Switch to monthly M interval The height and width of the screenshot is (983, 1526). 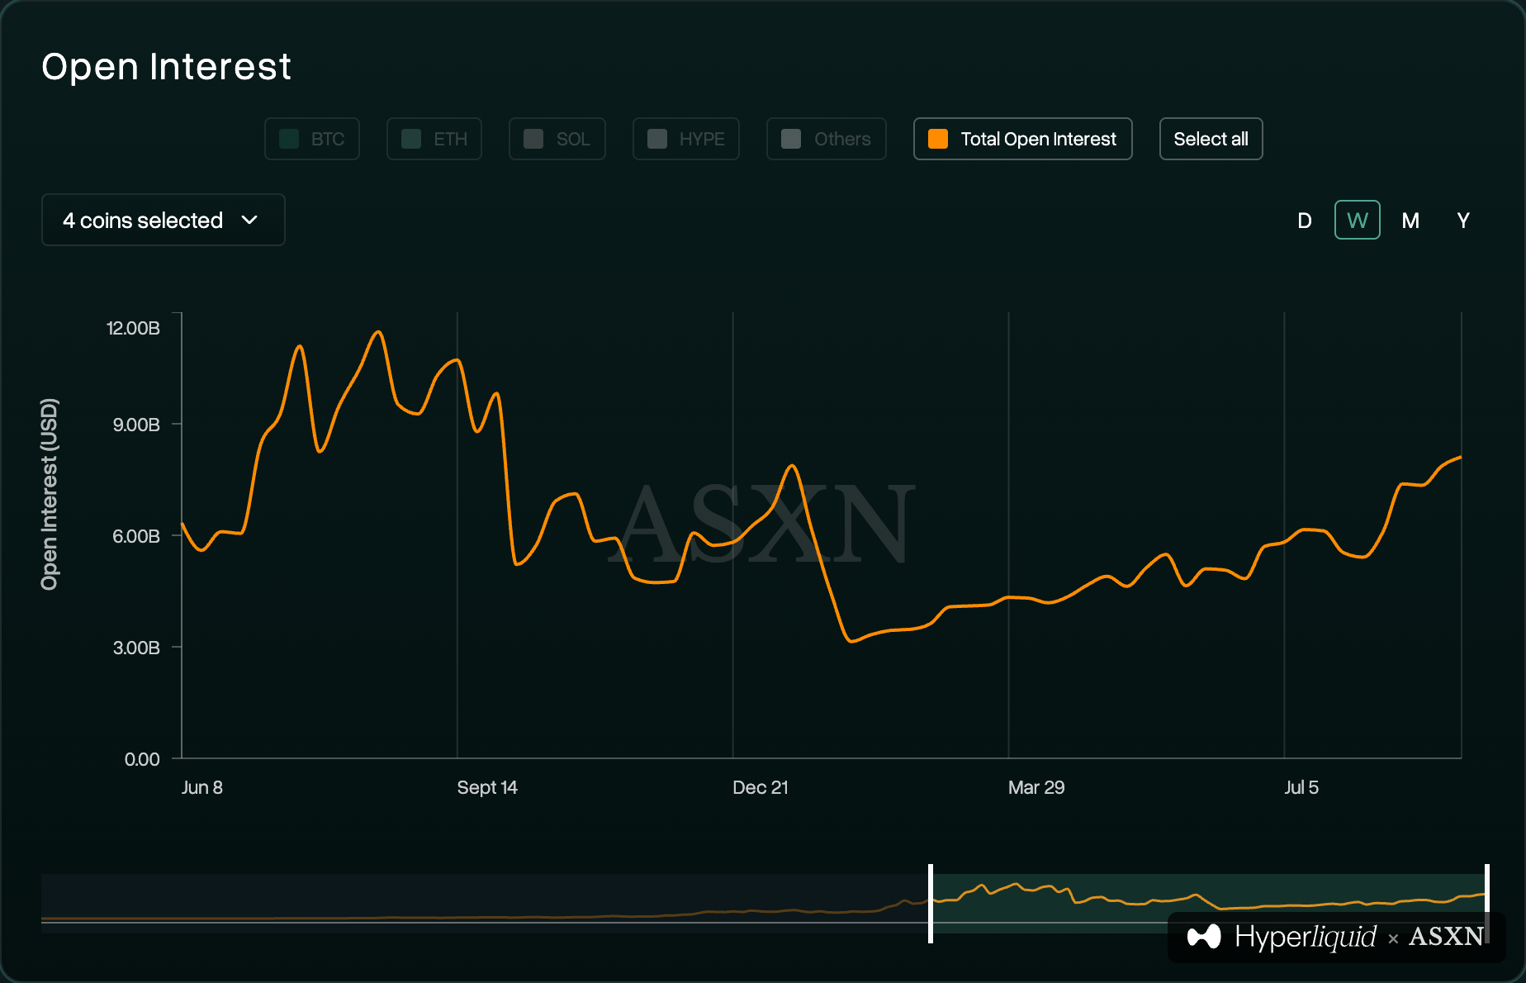click(x=1410, y=221)
